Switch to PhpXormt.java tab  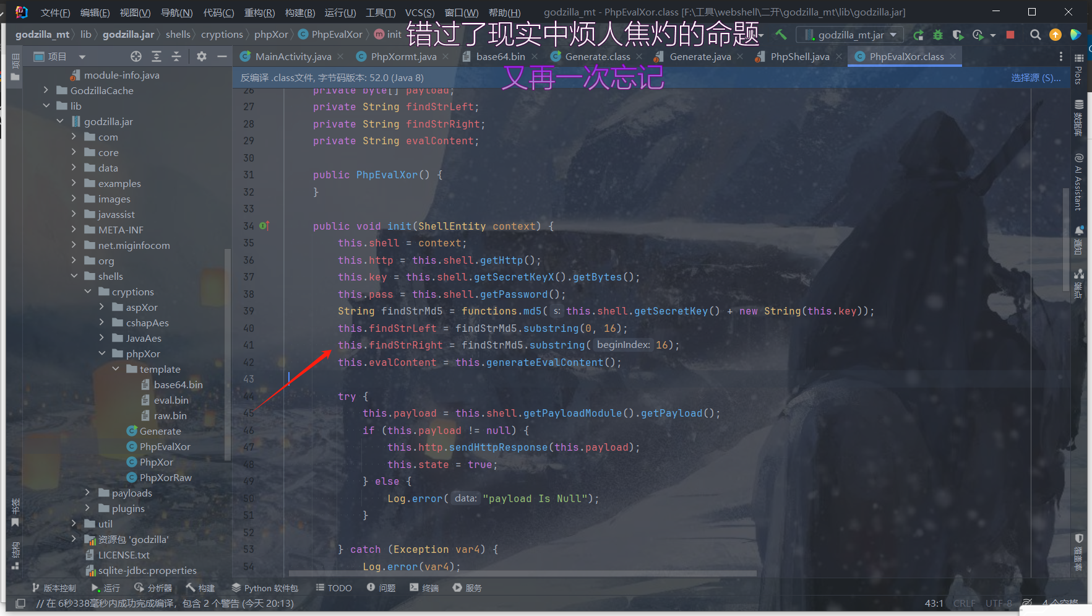[x=403, y=56]
